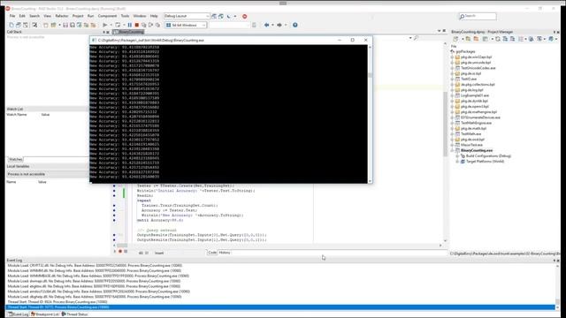The width and height of the screenshot is (566, 318).
Task: Switch to the Code tab below the editor
Action: (212, 253)
